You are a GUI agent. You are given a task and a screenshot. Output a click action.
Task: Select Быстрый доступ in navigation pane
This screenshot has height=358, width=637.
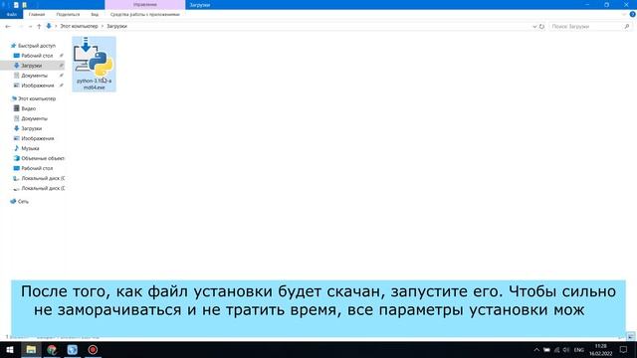pyautogui.click(x=37, y=46)
